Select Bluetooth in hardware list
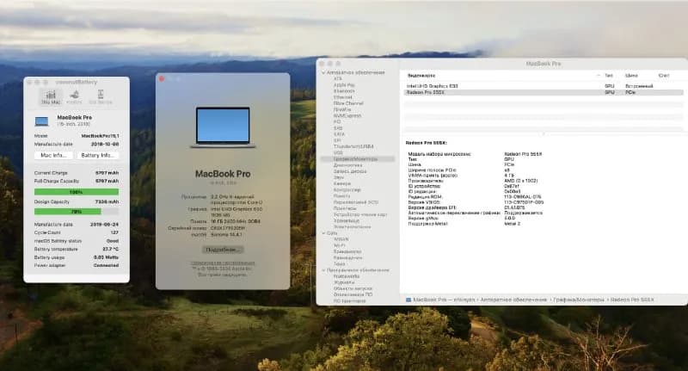Viewport: 688px width, 371px height. [344, 91]
